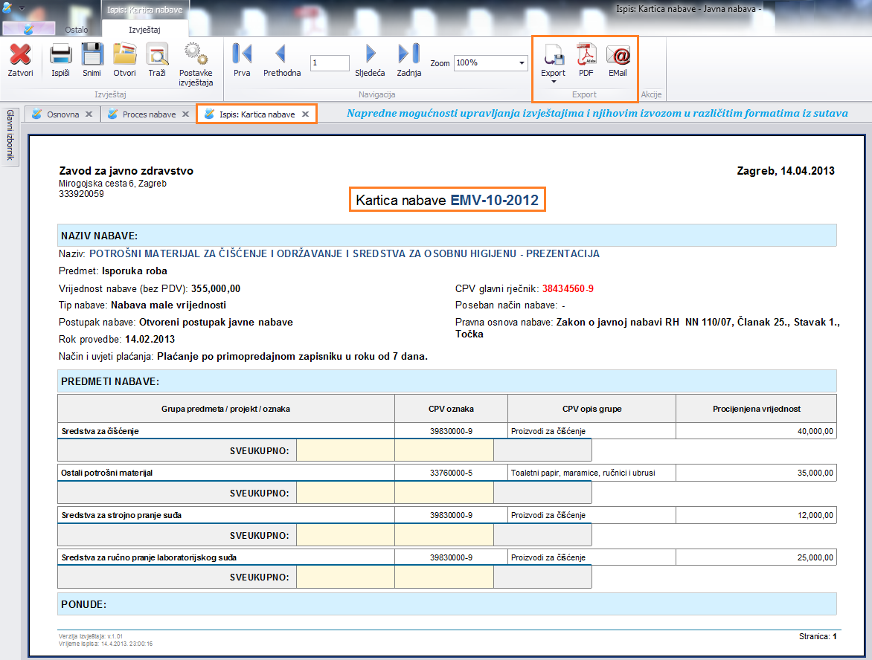Search the report with Traži icon

158,60
